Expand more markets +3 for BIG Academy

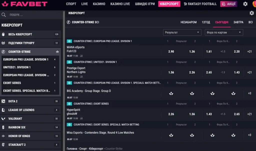249,93
